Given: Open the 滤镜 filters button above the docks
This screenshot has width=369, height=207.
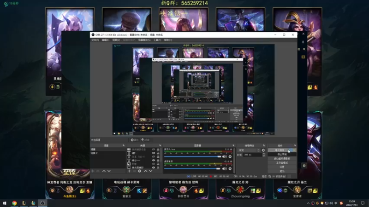Looking at the screenshot, I should tap(146, 140).
